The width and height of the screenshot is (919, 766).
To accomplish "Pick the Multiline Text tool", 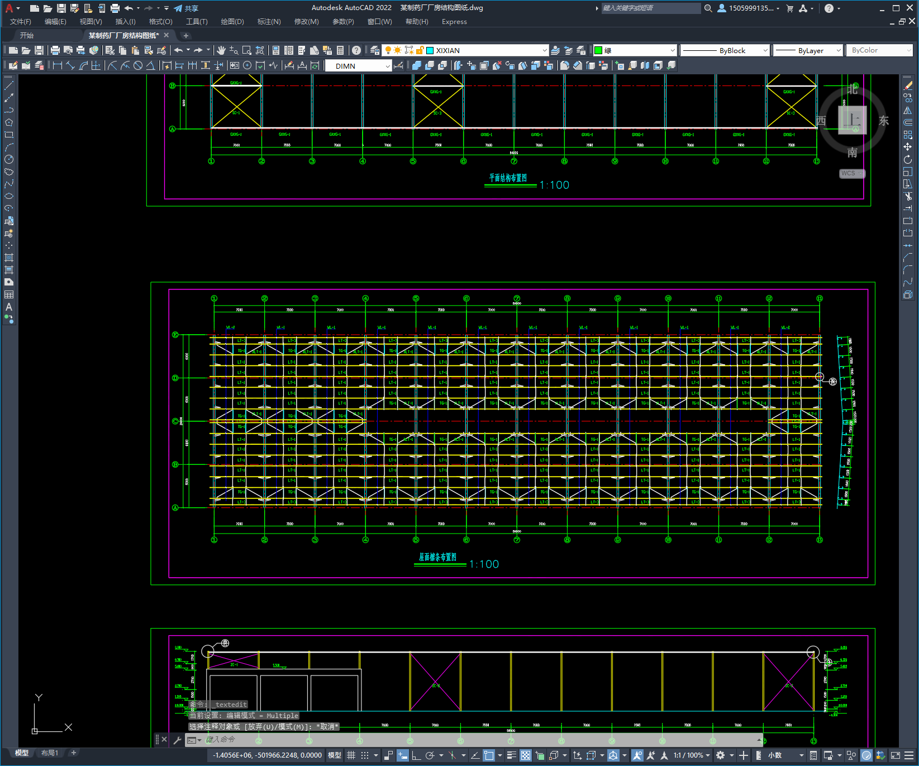I will tap(9, 307).
